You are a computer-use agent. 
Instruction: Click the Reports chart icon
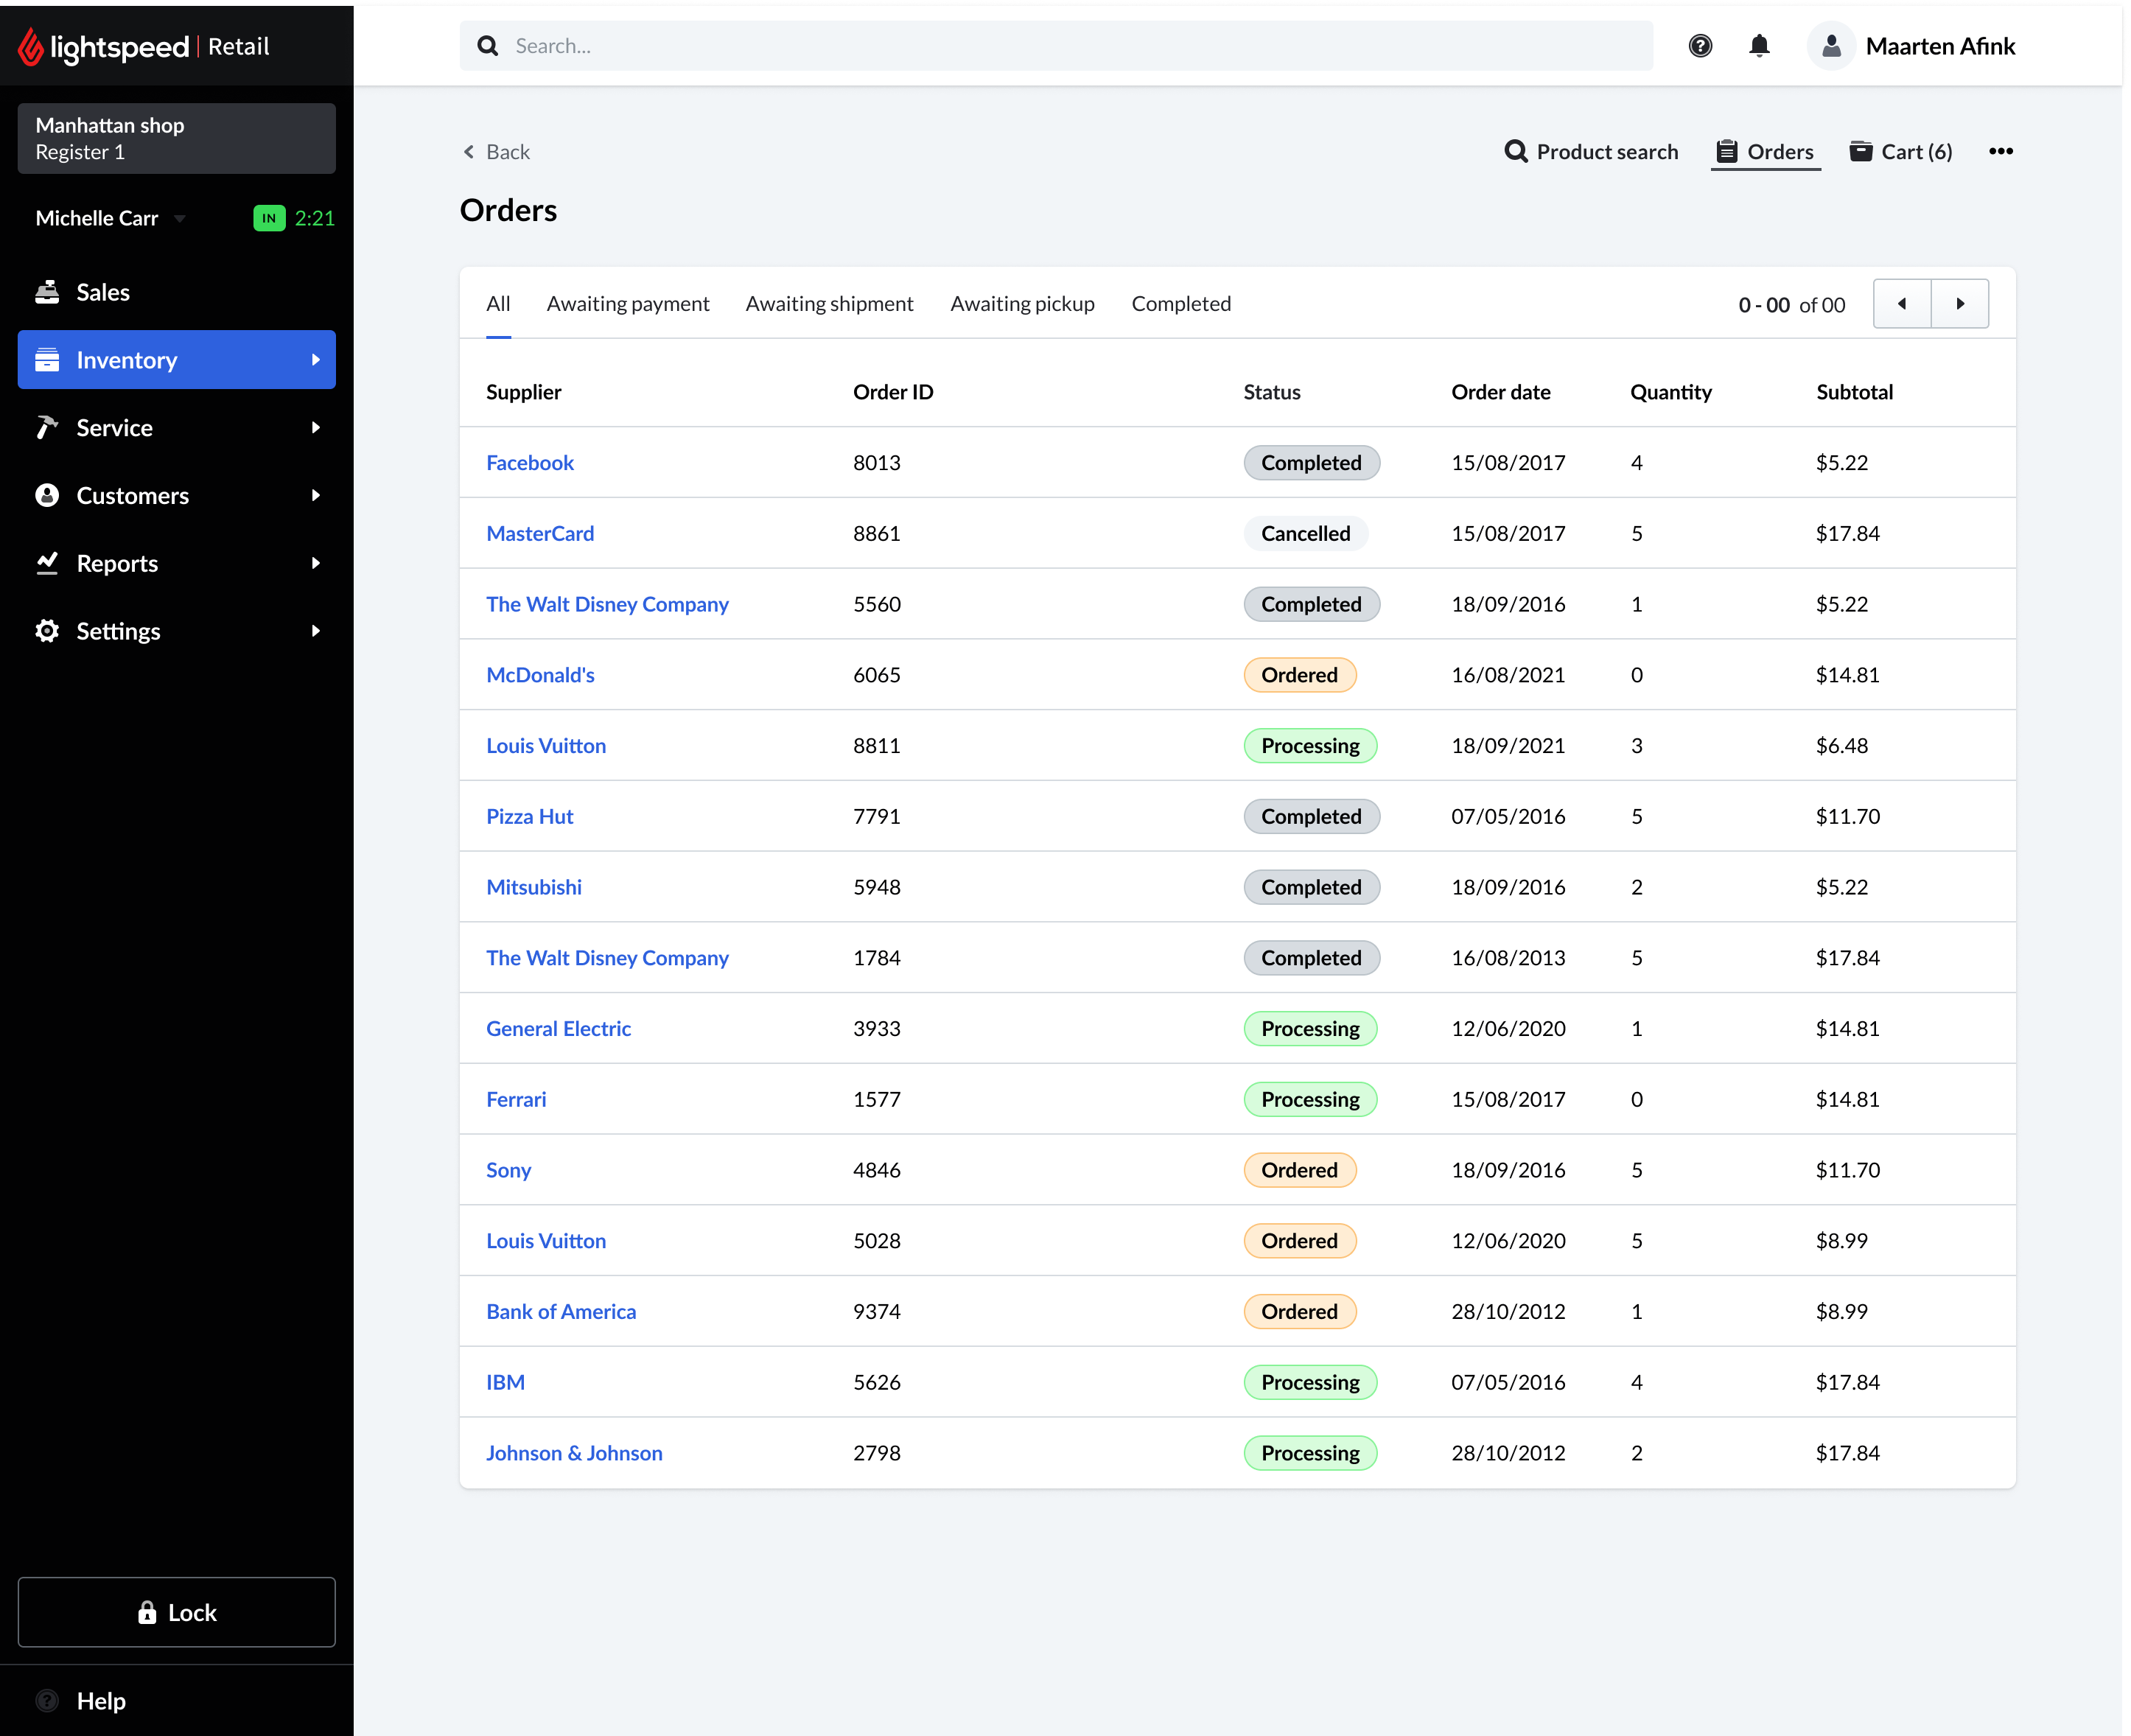47,563
